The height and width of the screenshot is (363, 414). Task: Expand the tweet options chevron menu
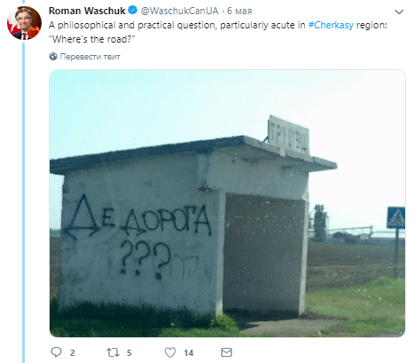(399, 12)
